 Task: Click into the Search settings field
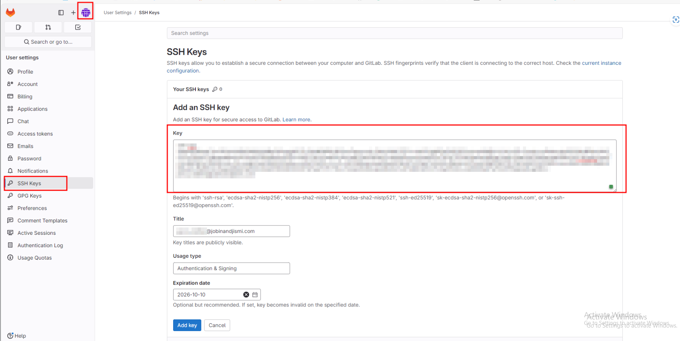(x=394, y=33)
